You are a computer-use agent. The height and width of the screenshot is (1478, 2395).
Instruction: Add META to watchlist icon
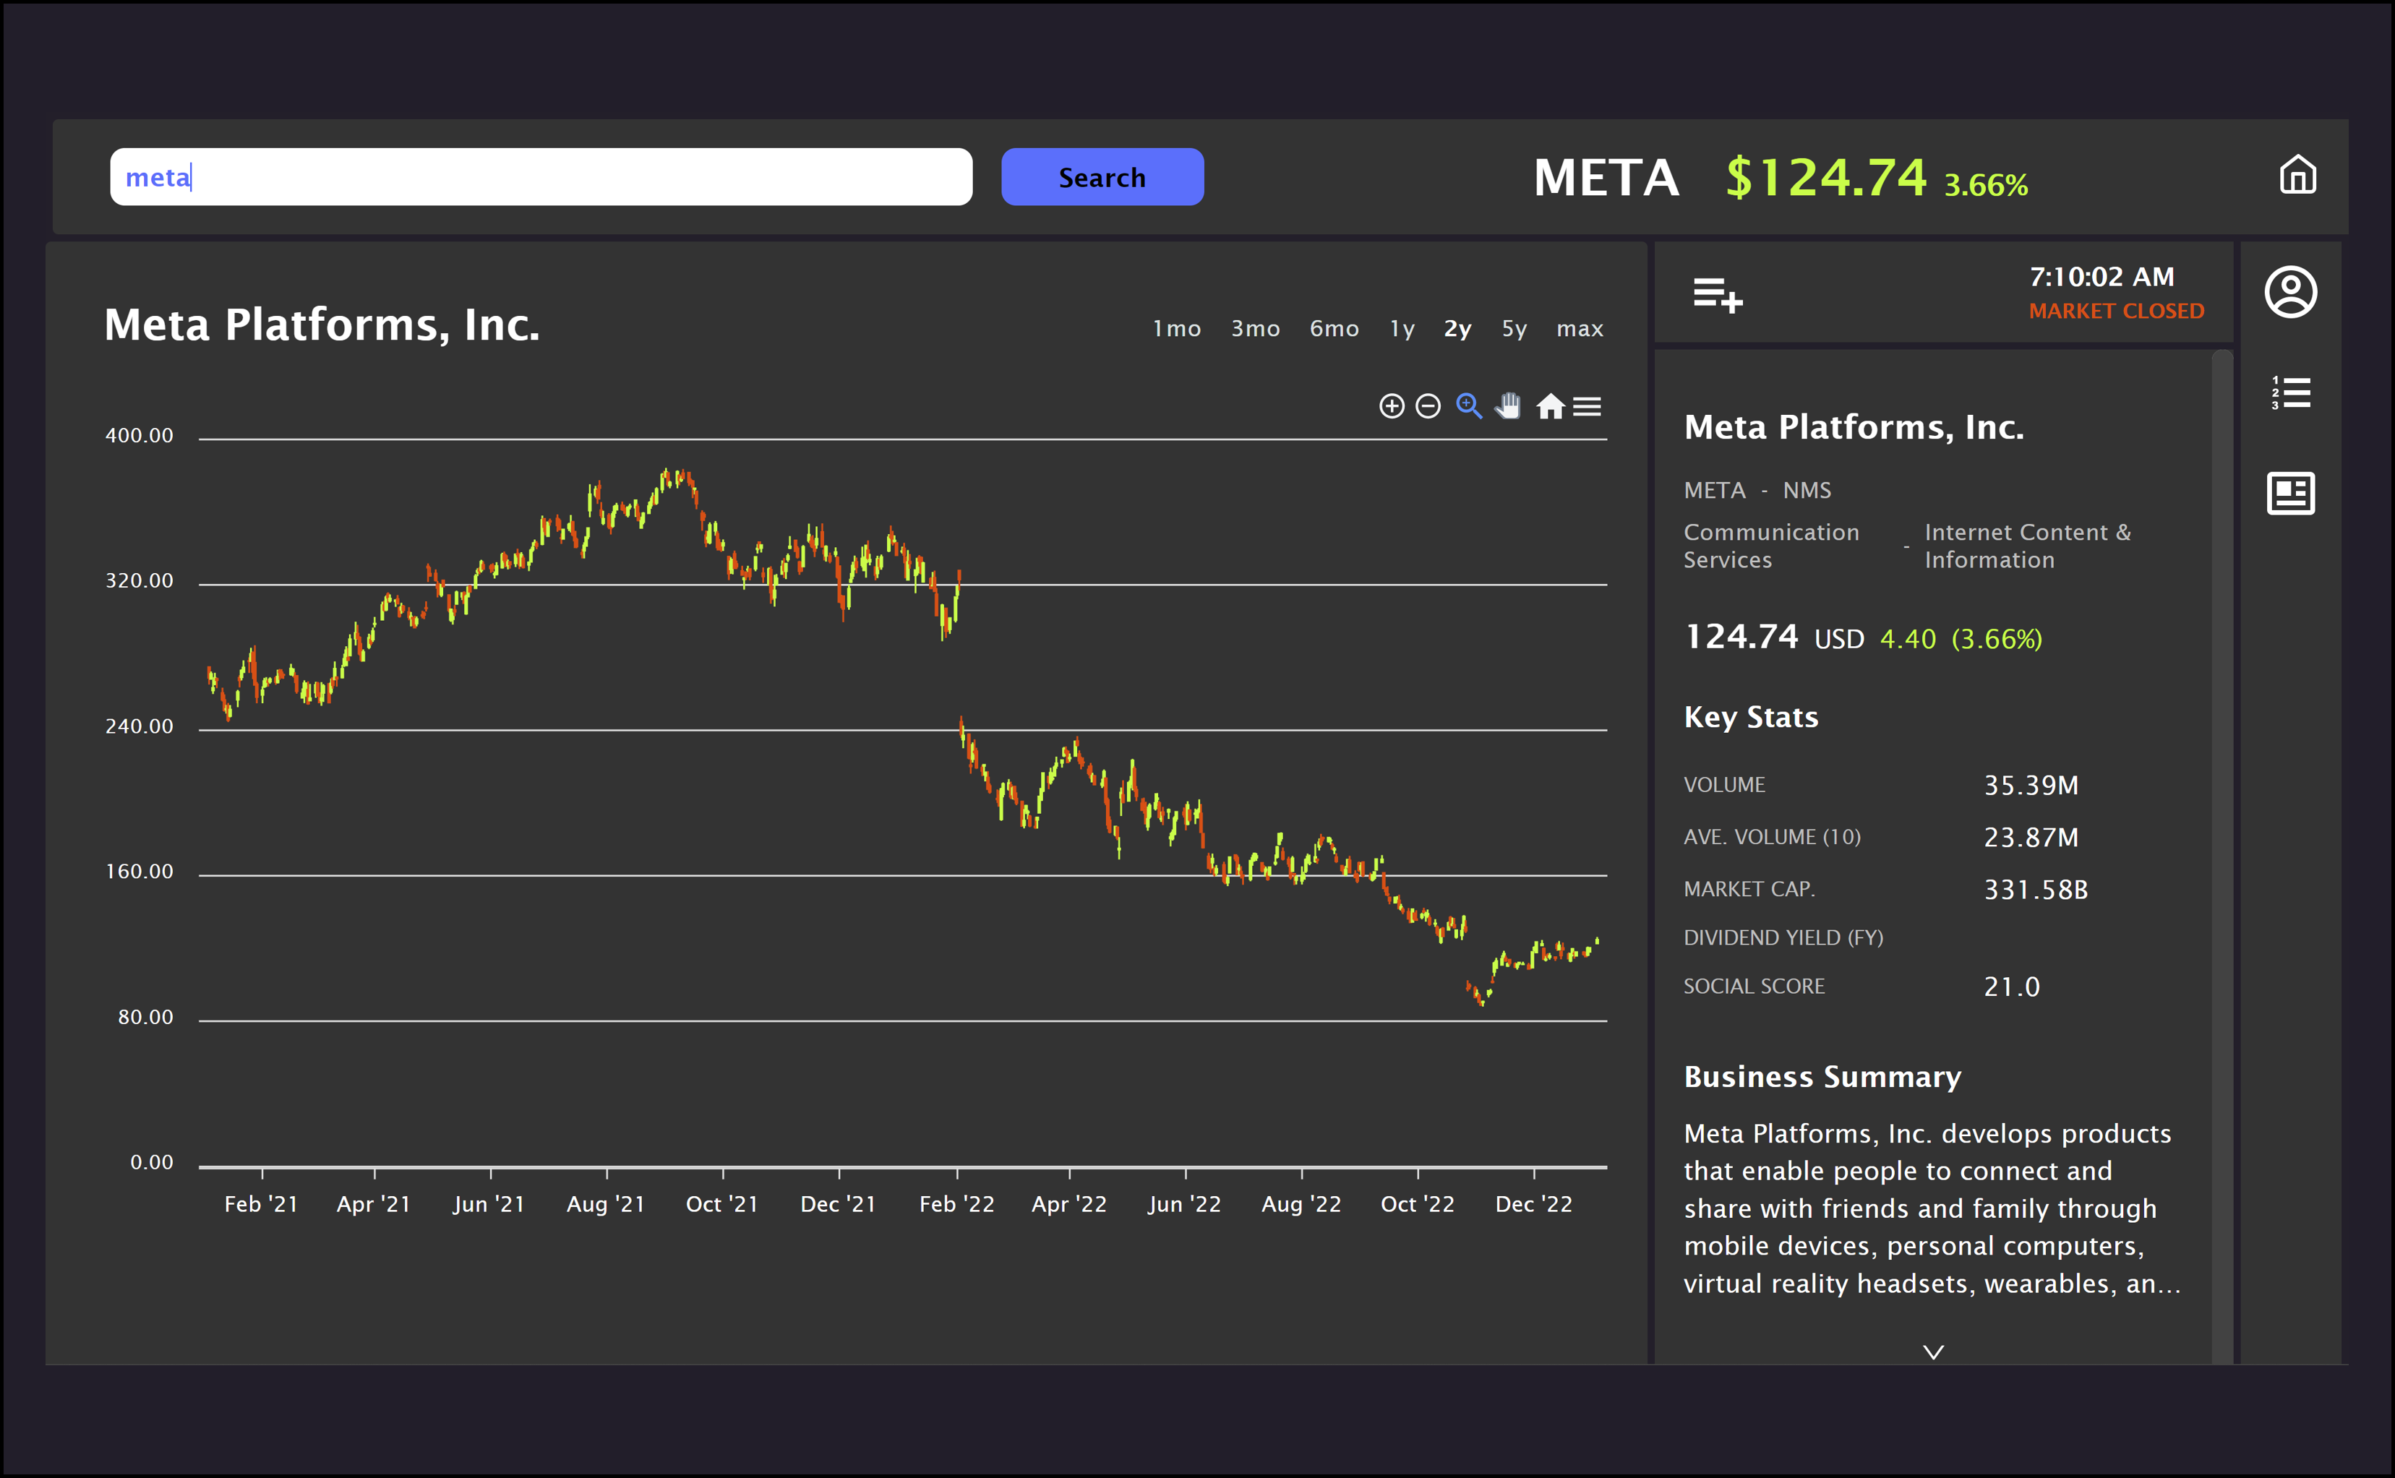tap(1718, 294)
